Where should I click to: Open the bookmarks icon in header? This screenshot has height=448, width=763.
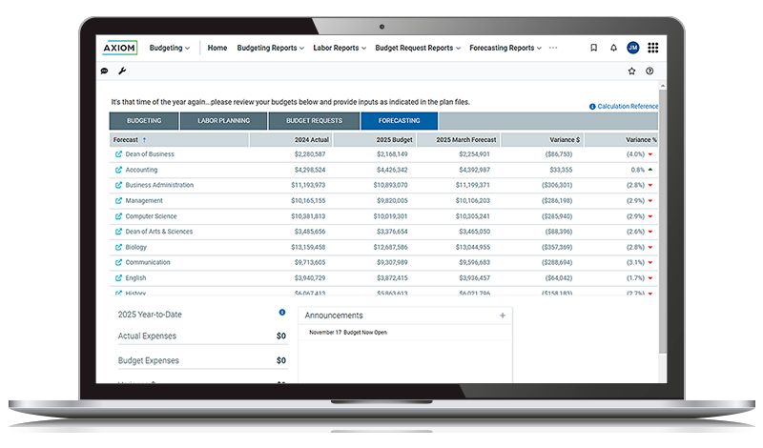593,48
